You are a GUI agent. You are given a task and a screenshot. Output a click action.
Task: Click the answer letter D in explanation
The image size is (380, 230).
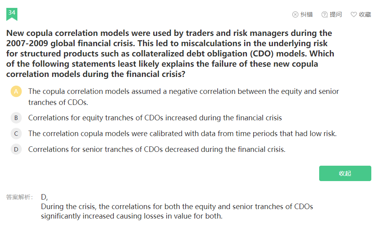[x=44, y=197]
